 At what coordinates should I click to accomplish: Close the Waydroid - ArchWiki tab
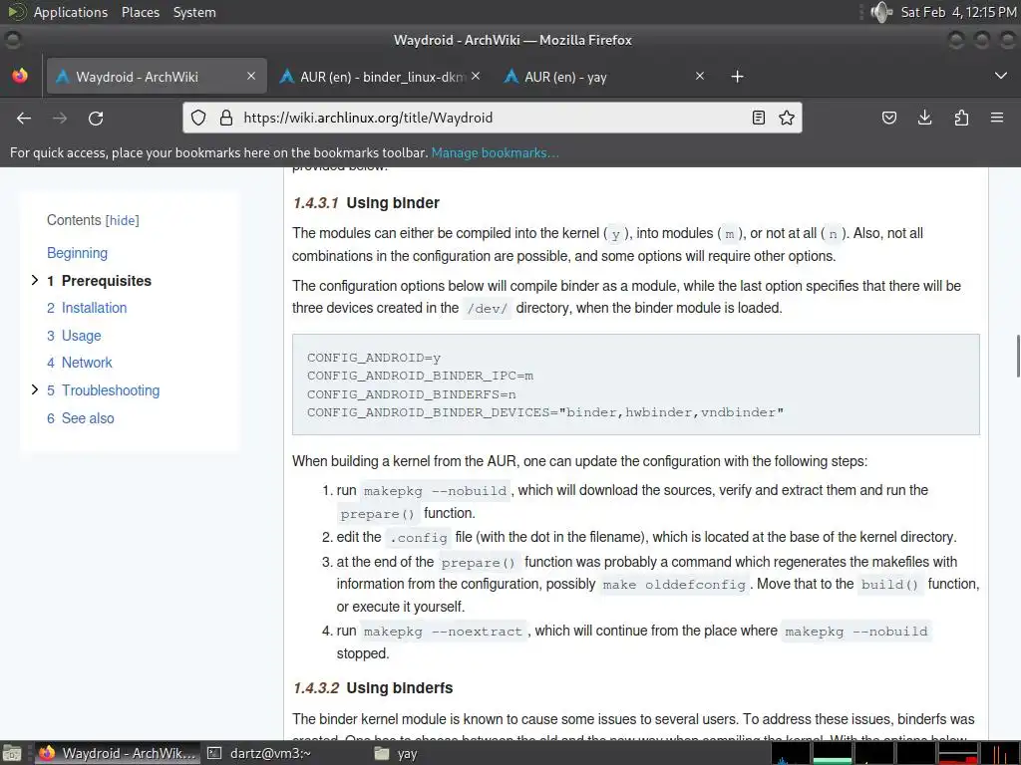(251, 76)
